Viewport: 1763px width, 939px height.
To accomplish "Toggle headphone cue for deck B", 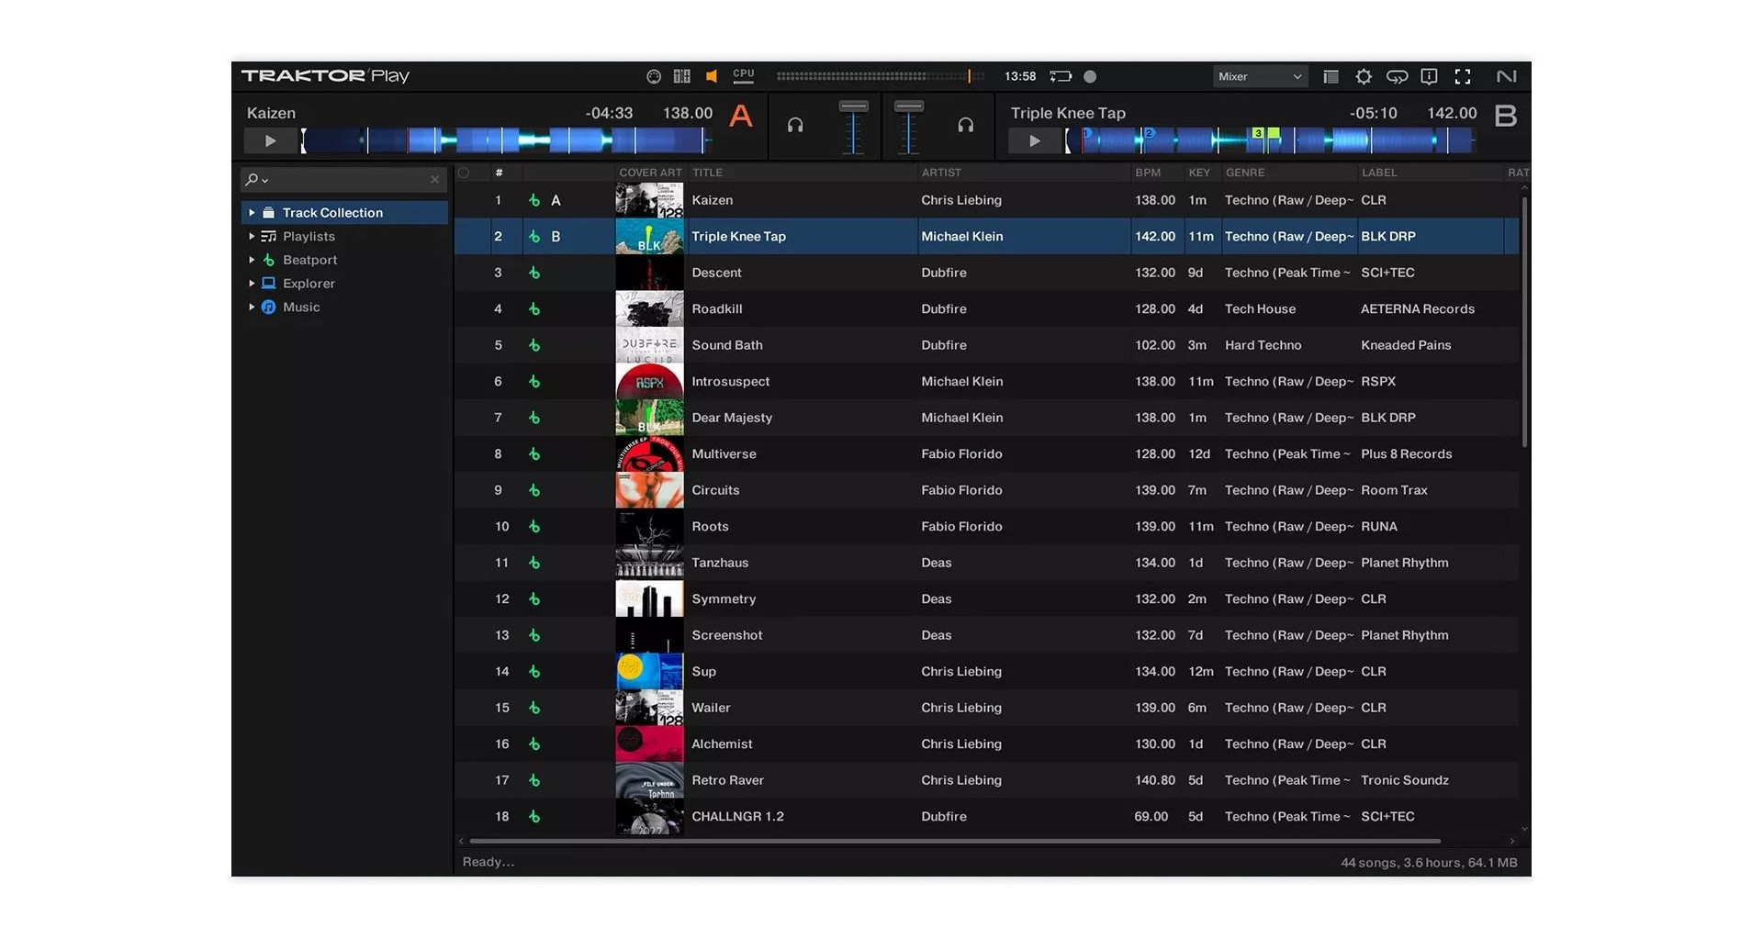I will (966, 126).
